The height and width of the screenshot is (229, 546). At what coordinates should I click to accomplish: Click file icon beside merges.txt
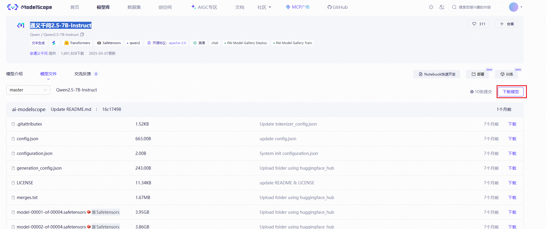tap(13, 198)
